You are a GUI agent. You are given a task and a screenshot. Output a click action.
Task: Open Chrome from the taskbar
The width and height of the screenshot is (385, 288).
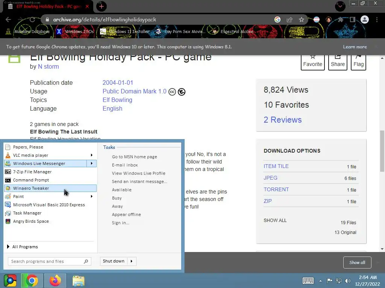32,280
